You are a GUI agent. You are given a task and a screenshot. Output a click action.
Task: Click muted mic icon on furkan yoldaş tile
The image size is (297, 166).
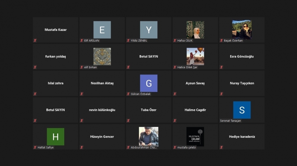(x=35, y=67)
